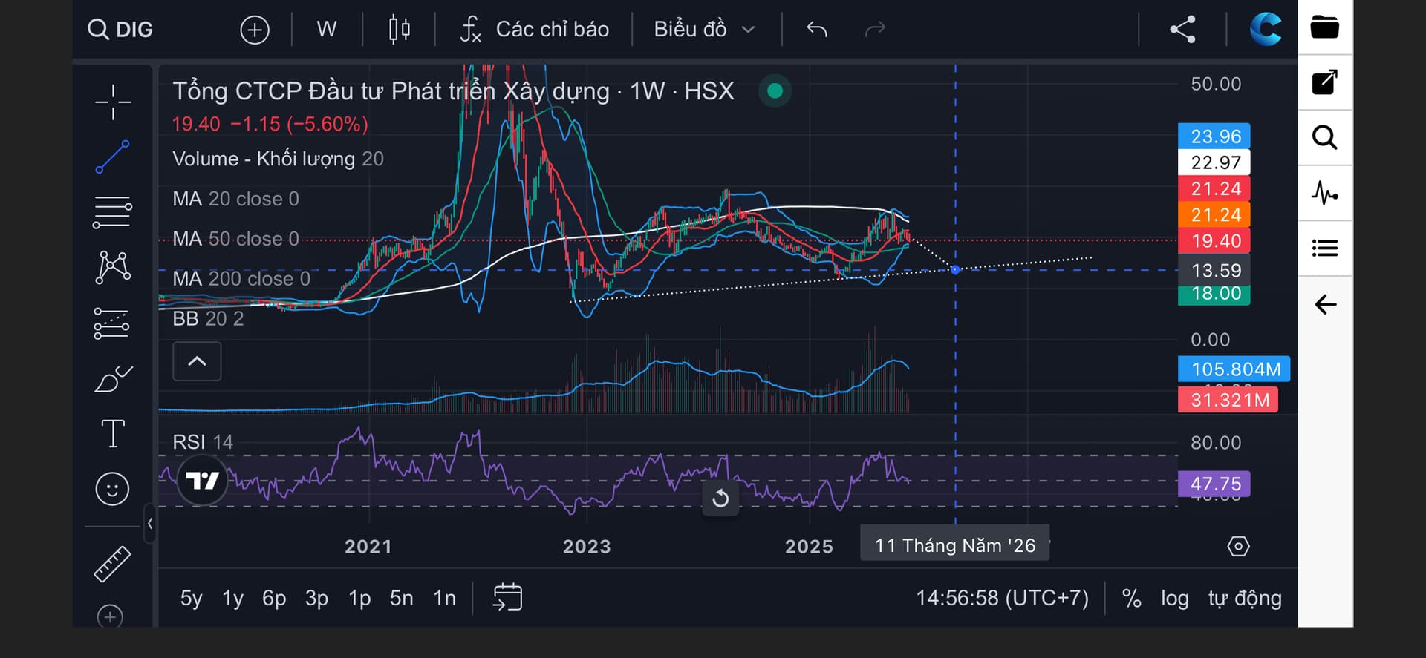The height and width of the screenshot is (658, 1426).
Task: Tap the share chart icon
Action: tap(1182, 30)
